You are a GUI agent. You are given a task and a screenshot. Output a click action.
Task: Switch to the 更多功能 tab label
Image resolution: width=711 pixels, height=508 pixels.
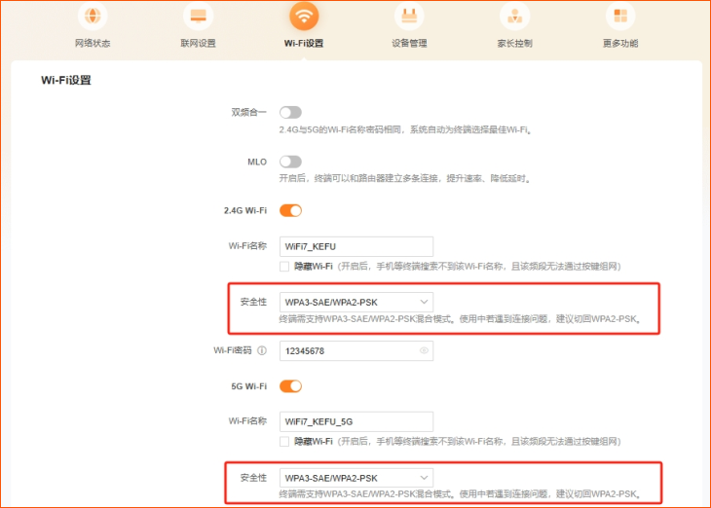pos(620,43)
